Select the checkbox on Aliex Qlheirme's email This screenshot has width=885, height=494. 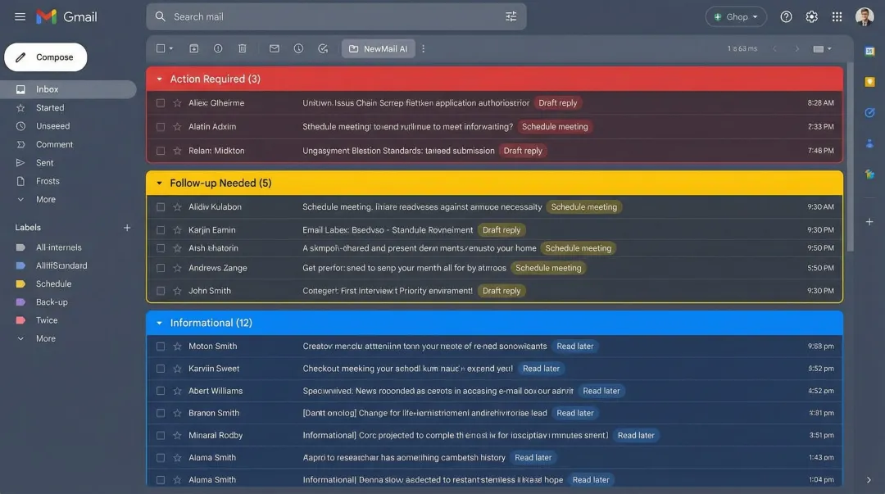coord(160,102)
